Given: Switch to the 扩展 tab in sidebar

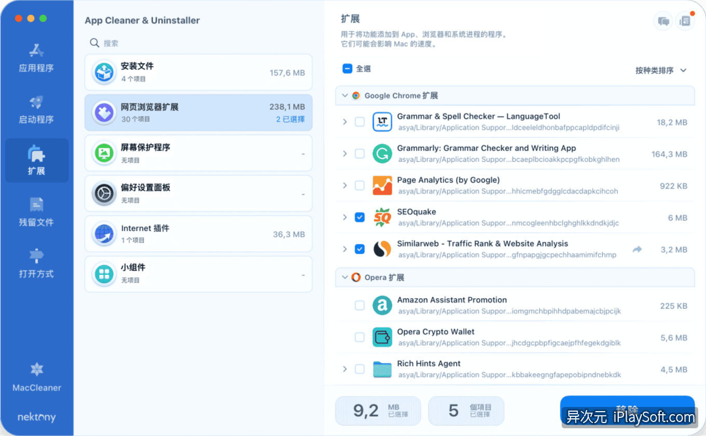Looking at the screenshot, I should (36, 160).
